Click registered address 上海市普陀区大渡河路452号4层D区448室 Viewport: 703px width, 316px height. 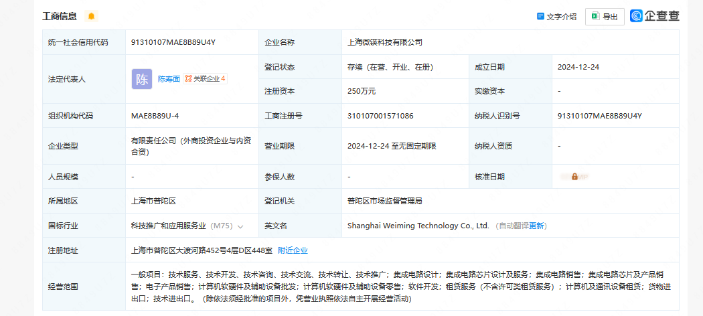[x=202, y=250]
